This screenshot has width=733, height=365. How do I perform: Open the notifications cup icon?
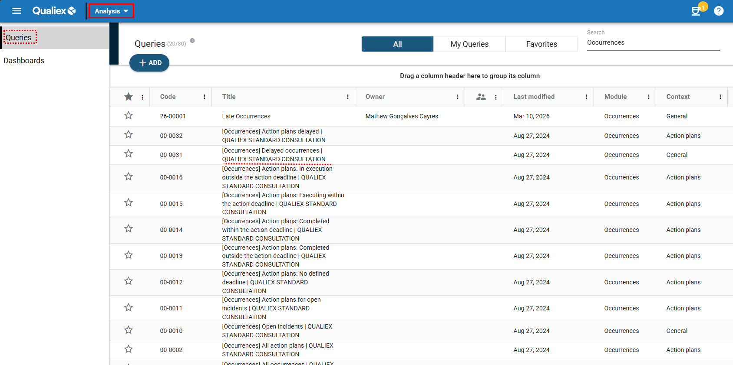coord(696,11)
